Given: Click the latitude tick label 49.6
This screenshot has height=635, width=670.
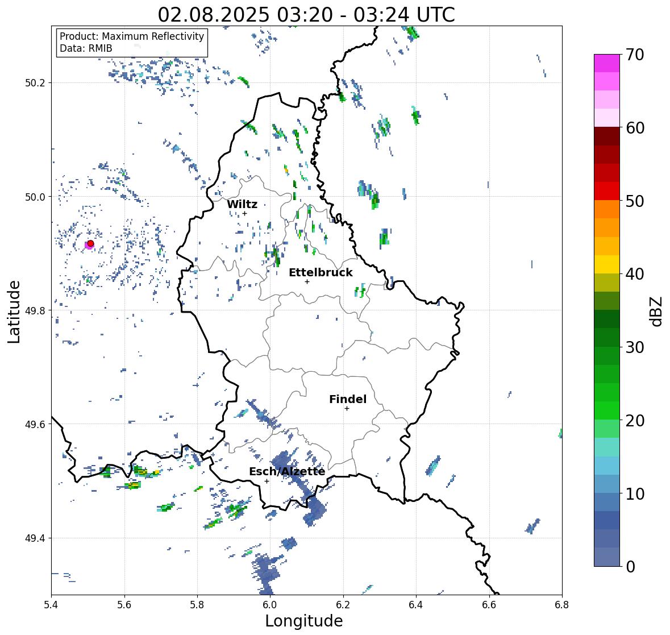Looking at the screenshot, I should click(x=35, y=424).
